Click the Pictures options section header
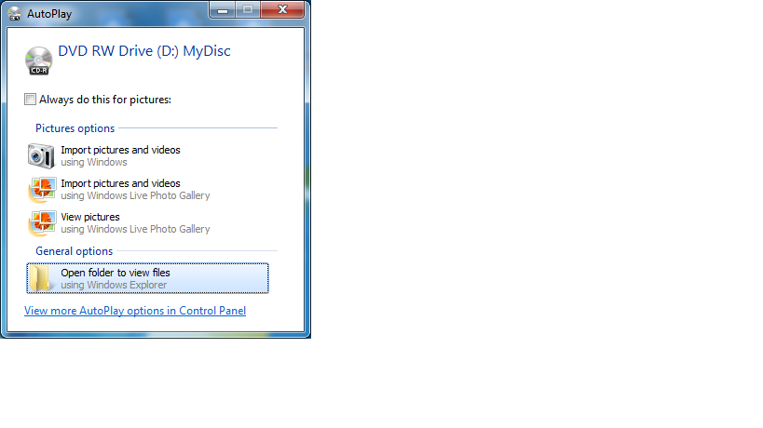The image size is (763, 428). 75,128
